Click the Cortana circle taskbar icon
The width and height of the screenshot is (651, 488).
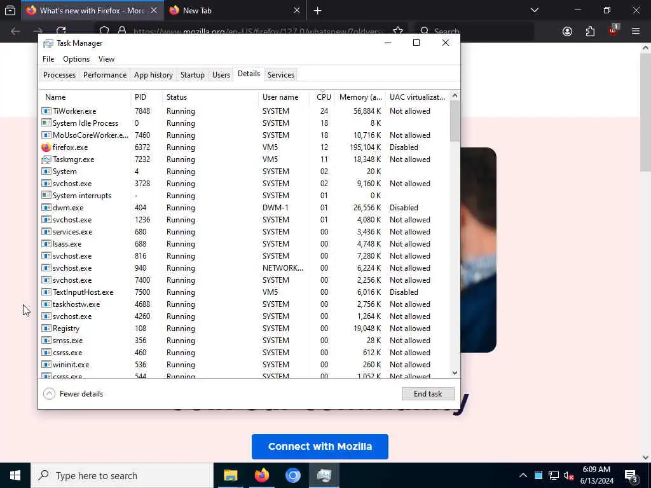pos(292,475)
